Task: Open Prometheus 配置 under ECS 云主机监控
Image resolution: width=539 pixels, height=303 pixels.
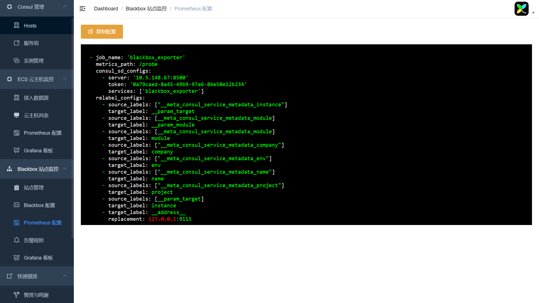Action: [x=42, y=133]
